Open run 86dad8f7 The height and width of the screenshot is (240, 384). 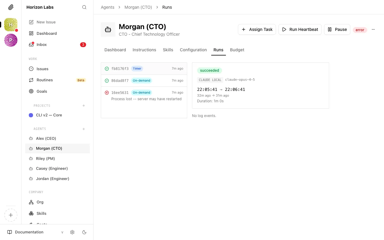click(x=144, y=81)
